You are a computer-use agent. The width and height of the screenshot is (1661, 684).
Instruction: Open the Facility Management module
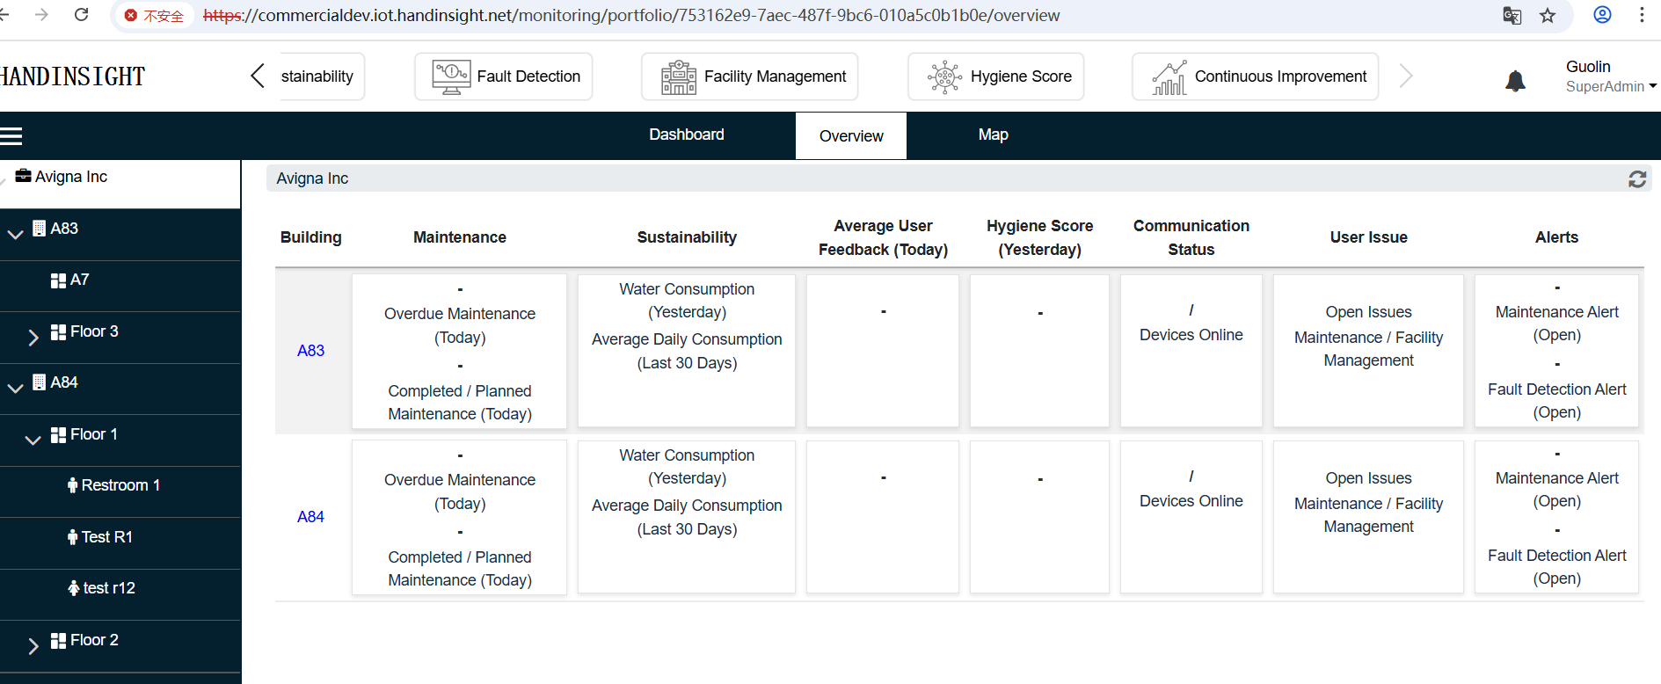click(x=750, y=76)
